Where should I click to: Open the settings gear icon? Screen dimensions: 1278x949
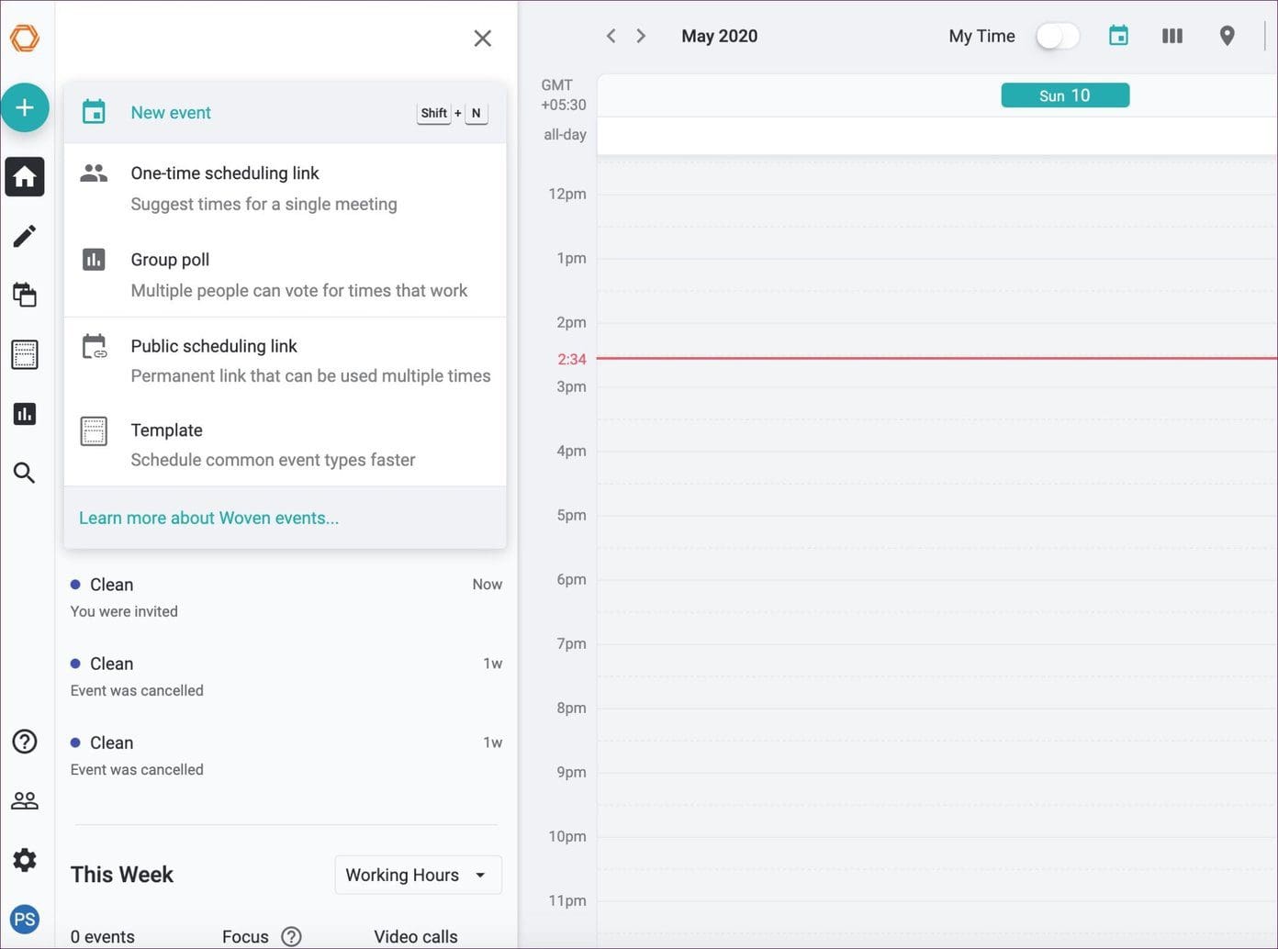(x=25, y=860)
